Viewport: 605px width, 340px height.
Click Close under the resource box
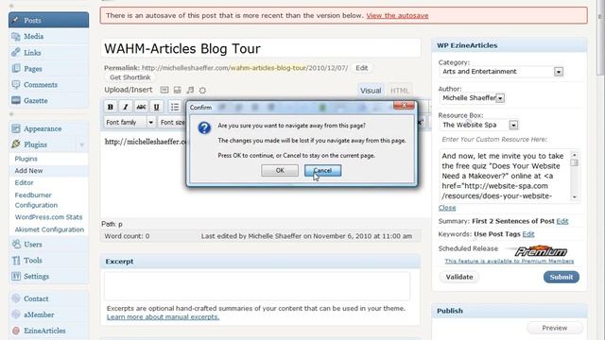coord(447,208)
